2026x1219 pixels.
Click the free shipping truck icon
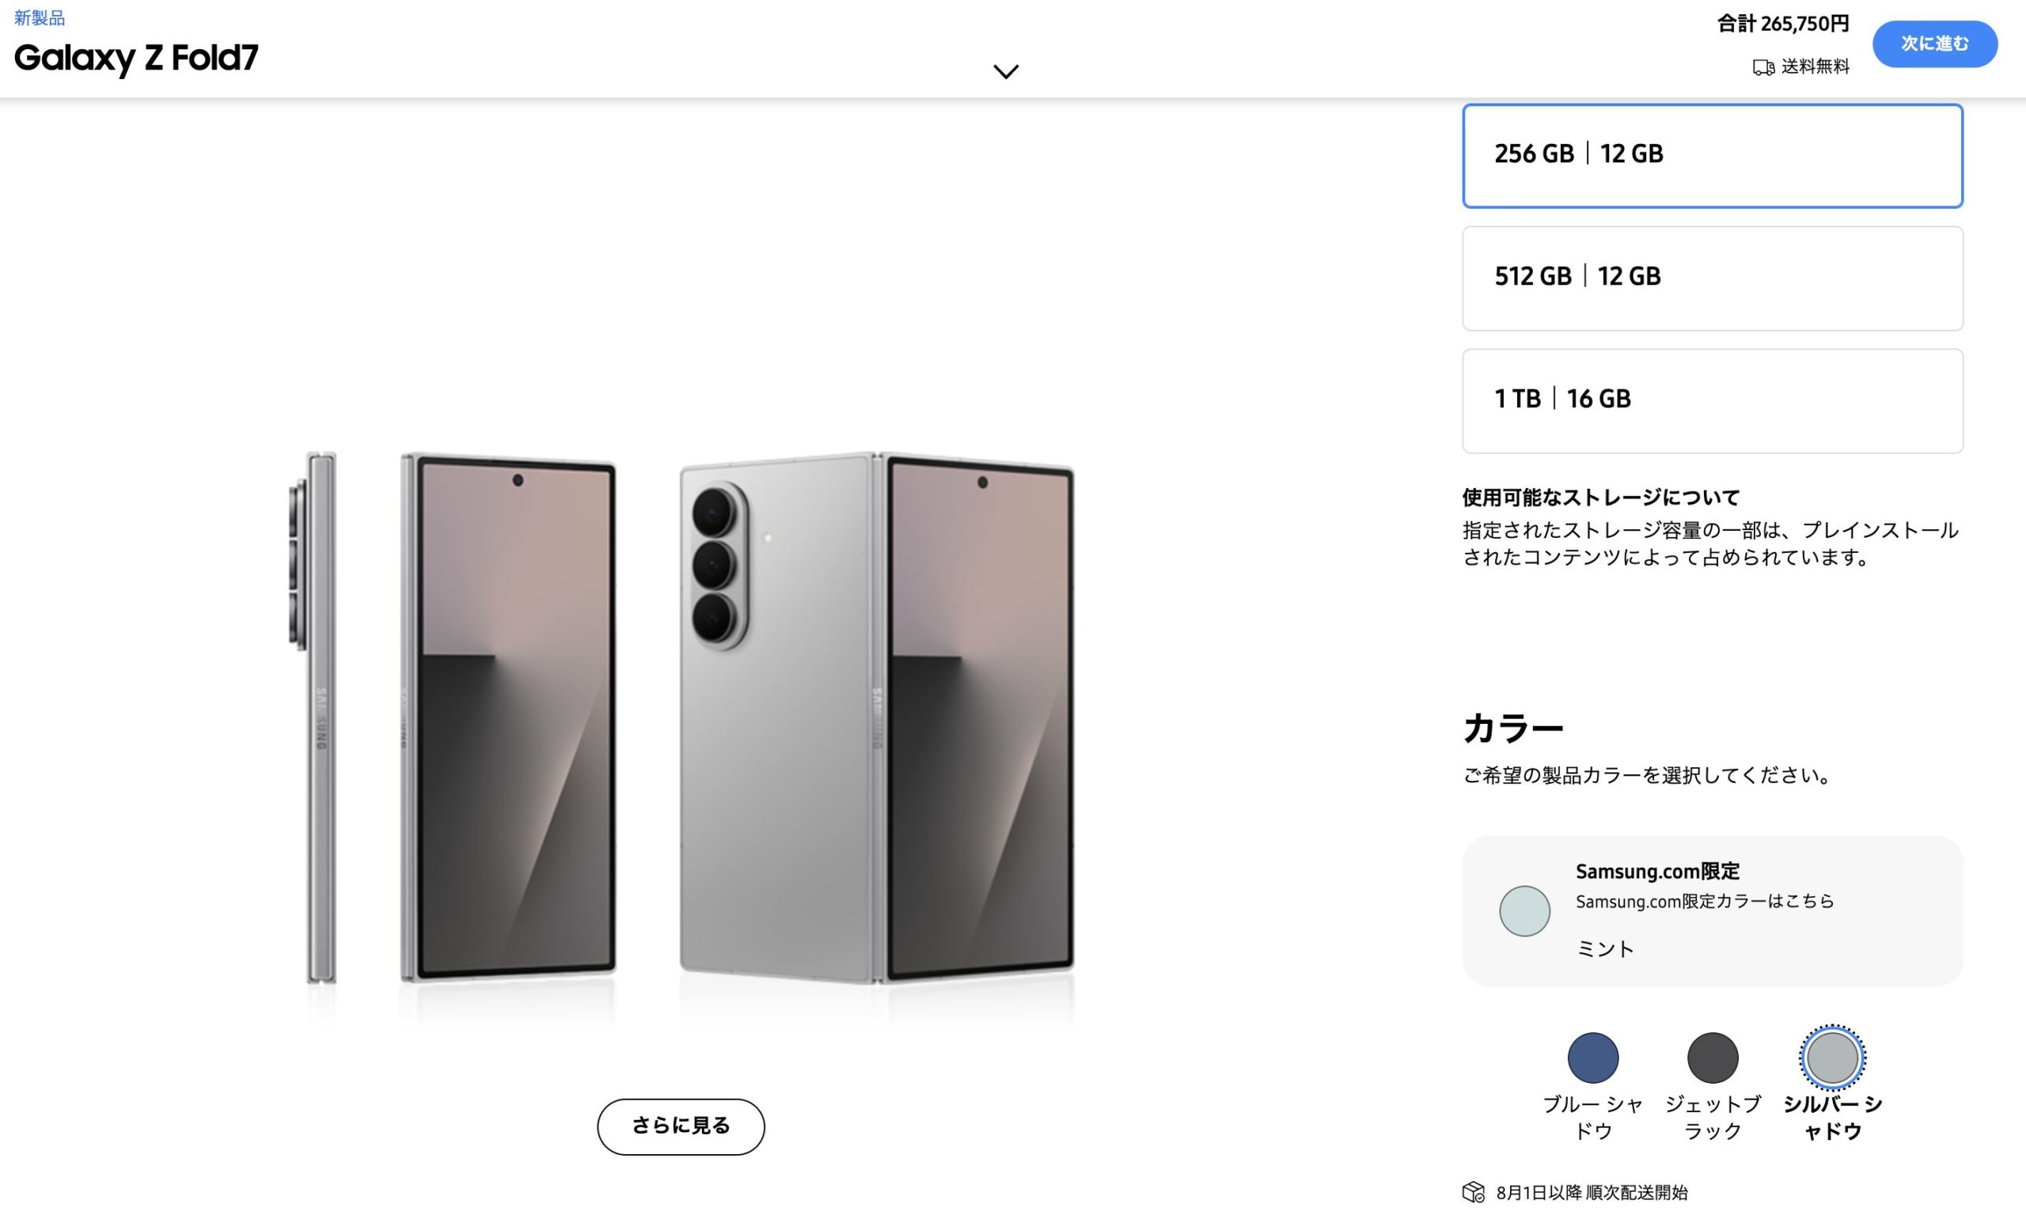[x=1762, y=67]
